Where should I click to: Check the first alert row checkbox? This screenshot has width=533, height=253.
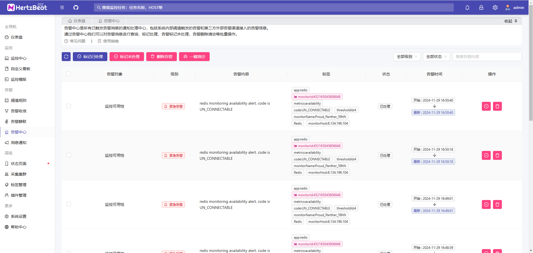69,106
